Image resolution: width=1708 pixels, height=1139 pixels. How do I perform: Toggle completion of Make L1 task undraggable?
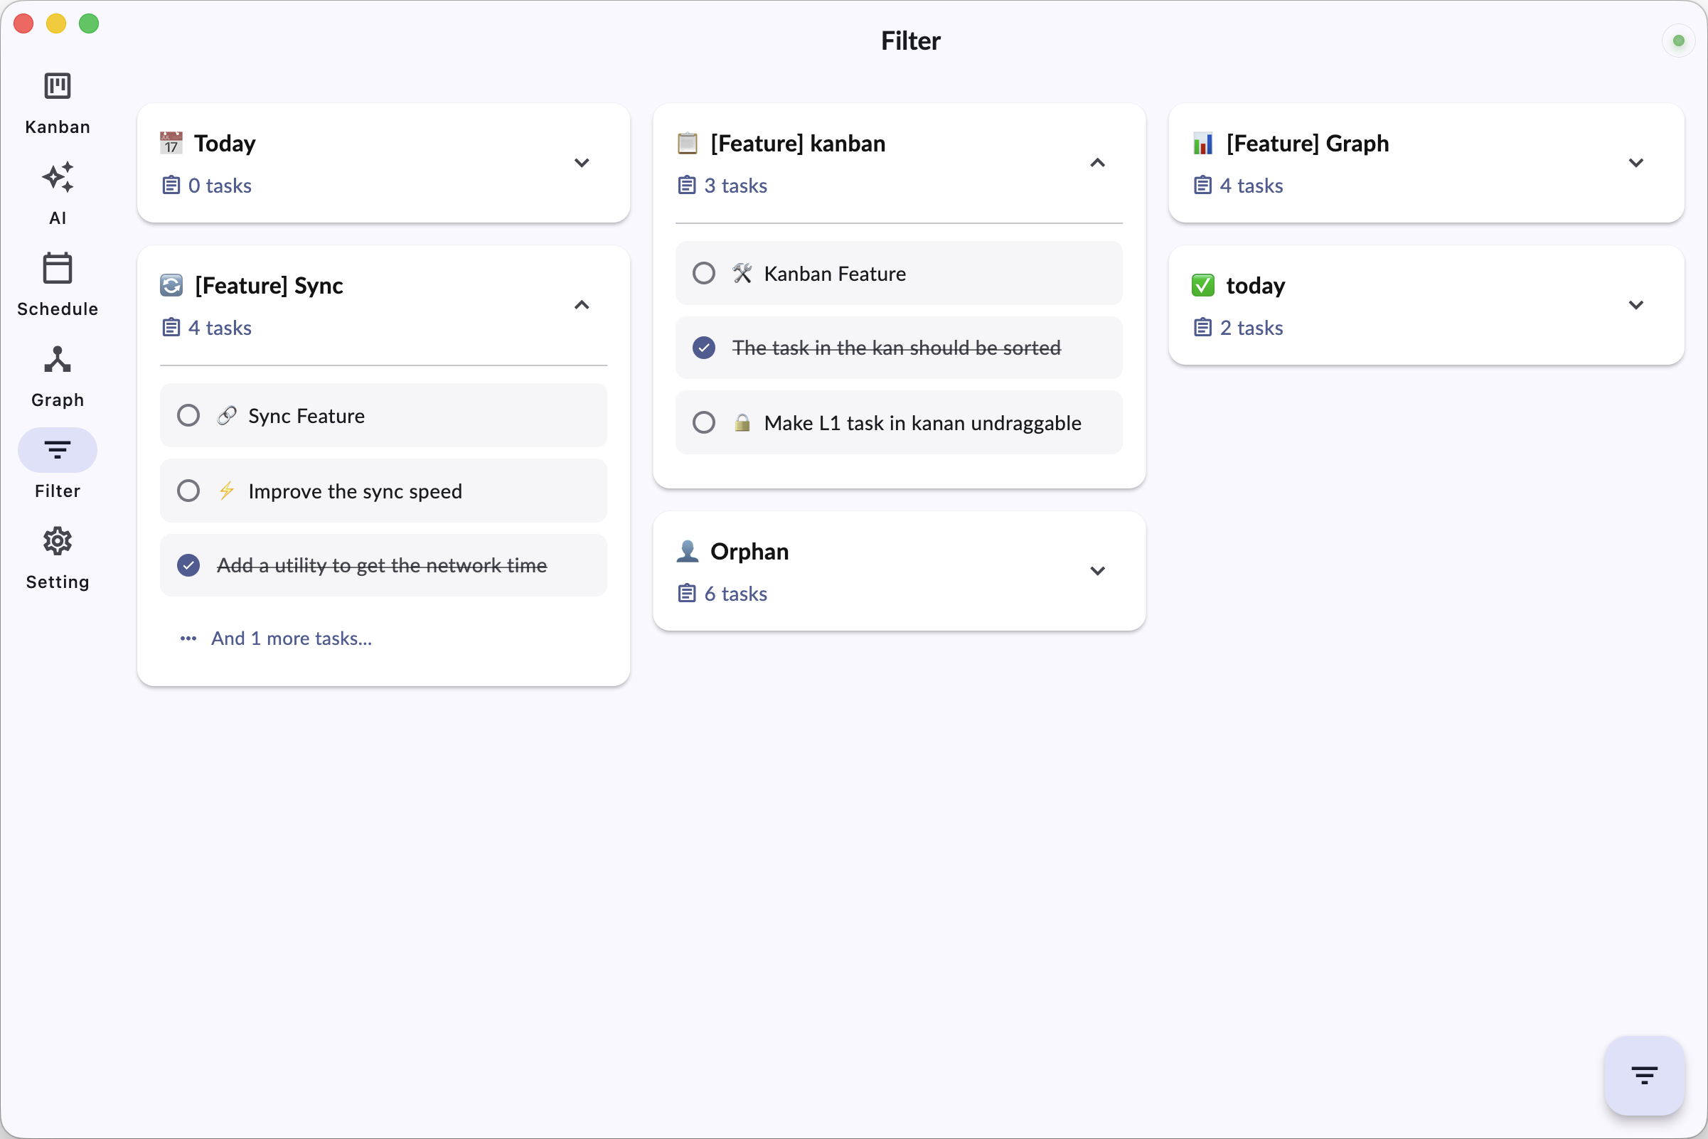[703, 422]
